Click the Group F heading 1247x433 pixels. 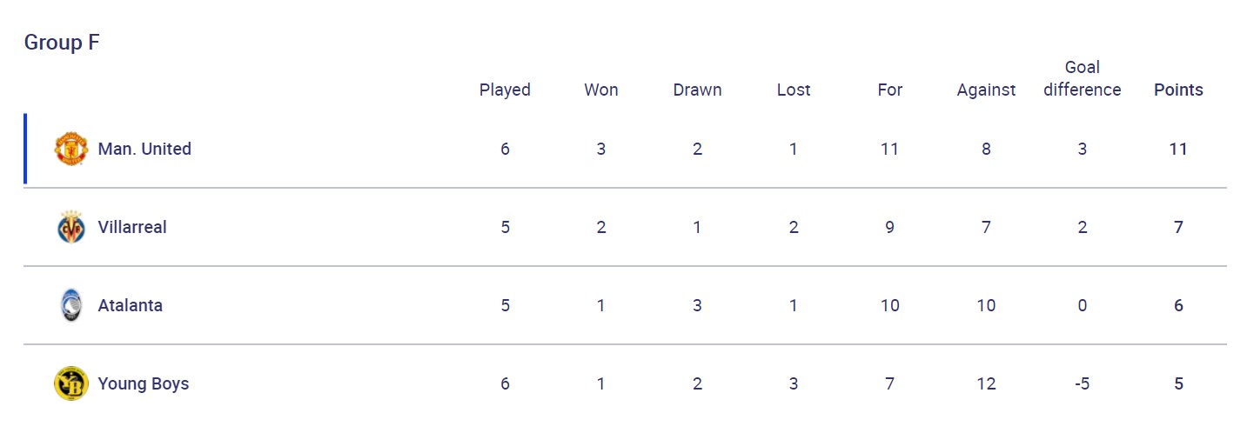(x=62, y=43)
